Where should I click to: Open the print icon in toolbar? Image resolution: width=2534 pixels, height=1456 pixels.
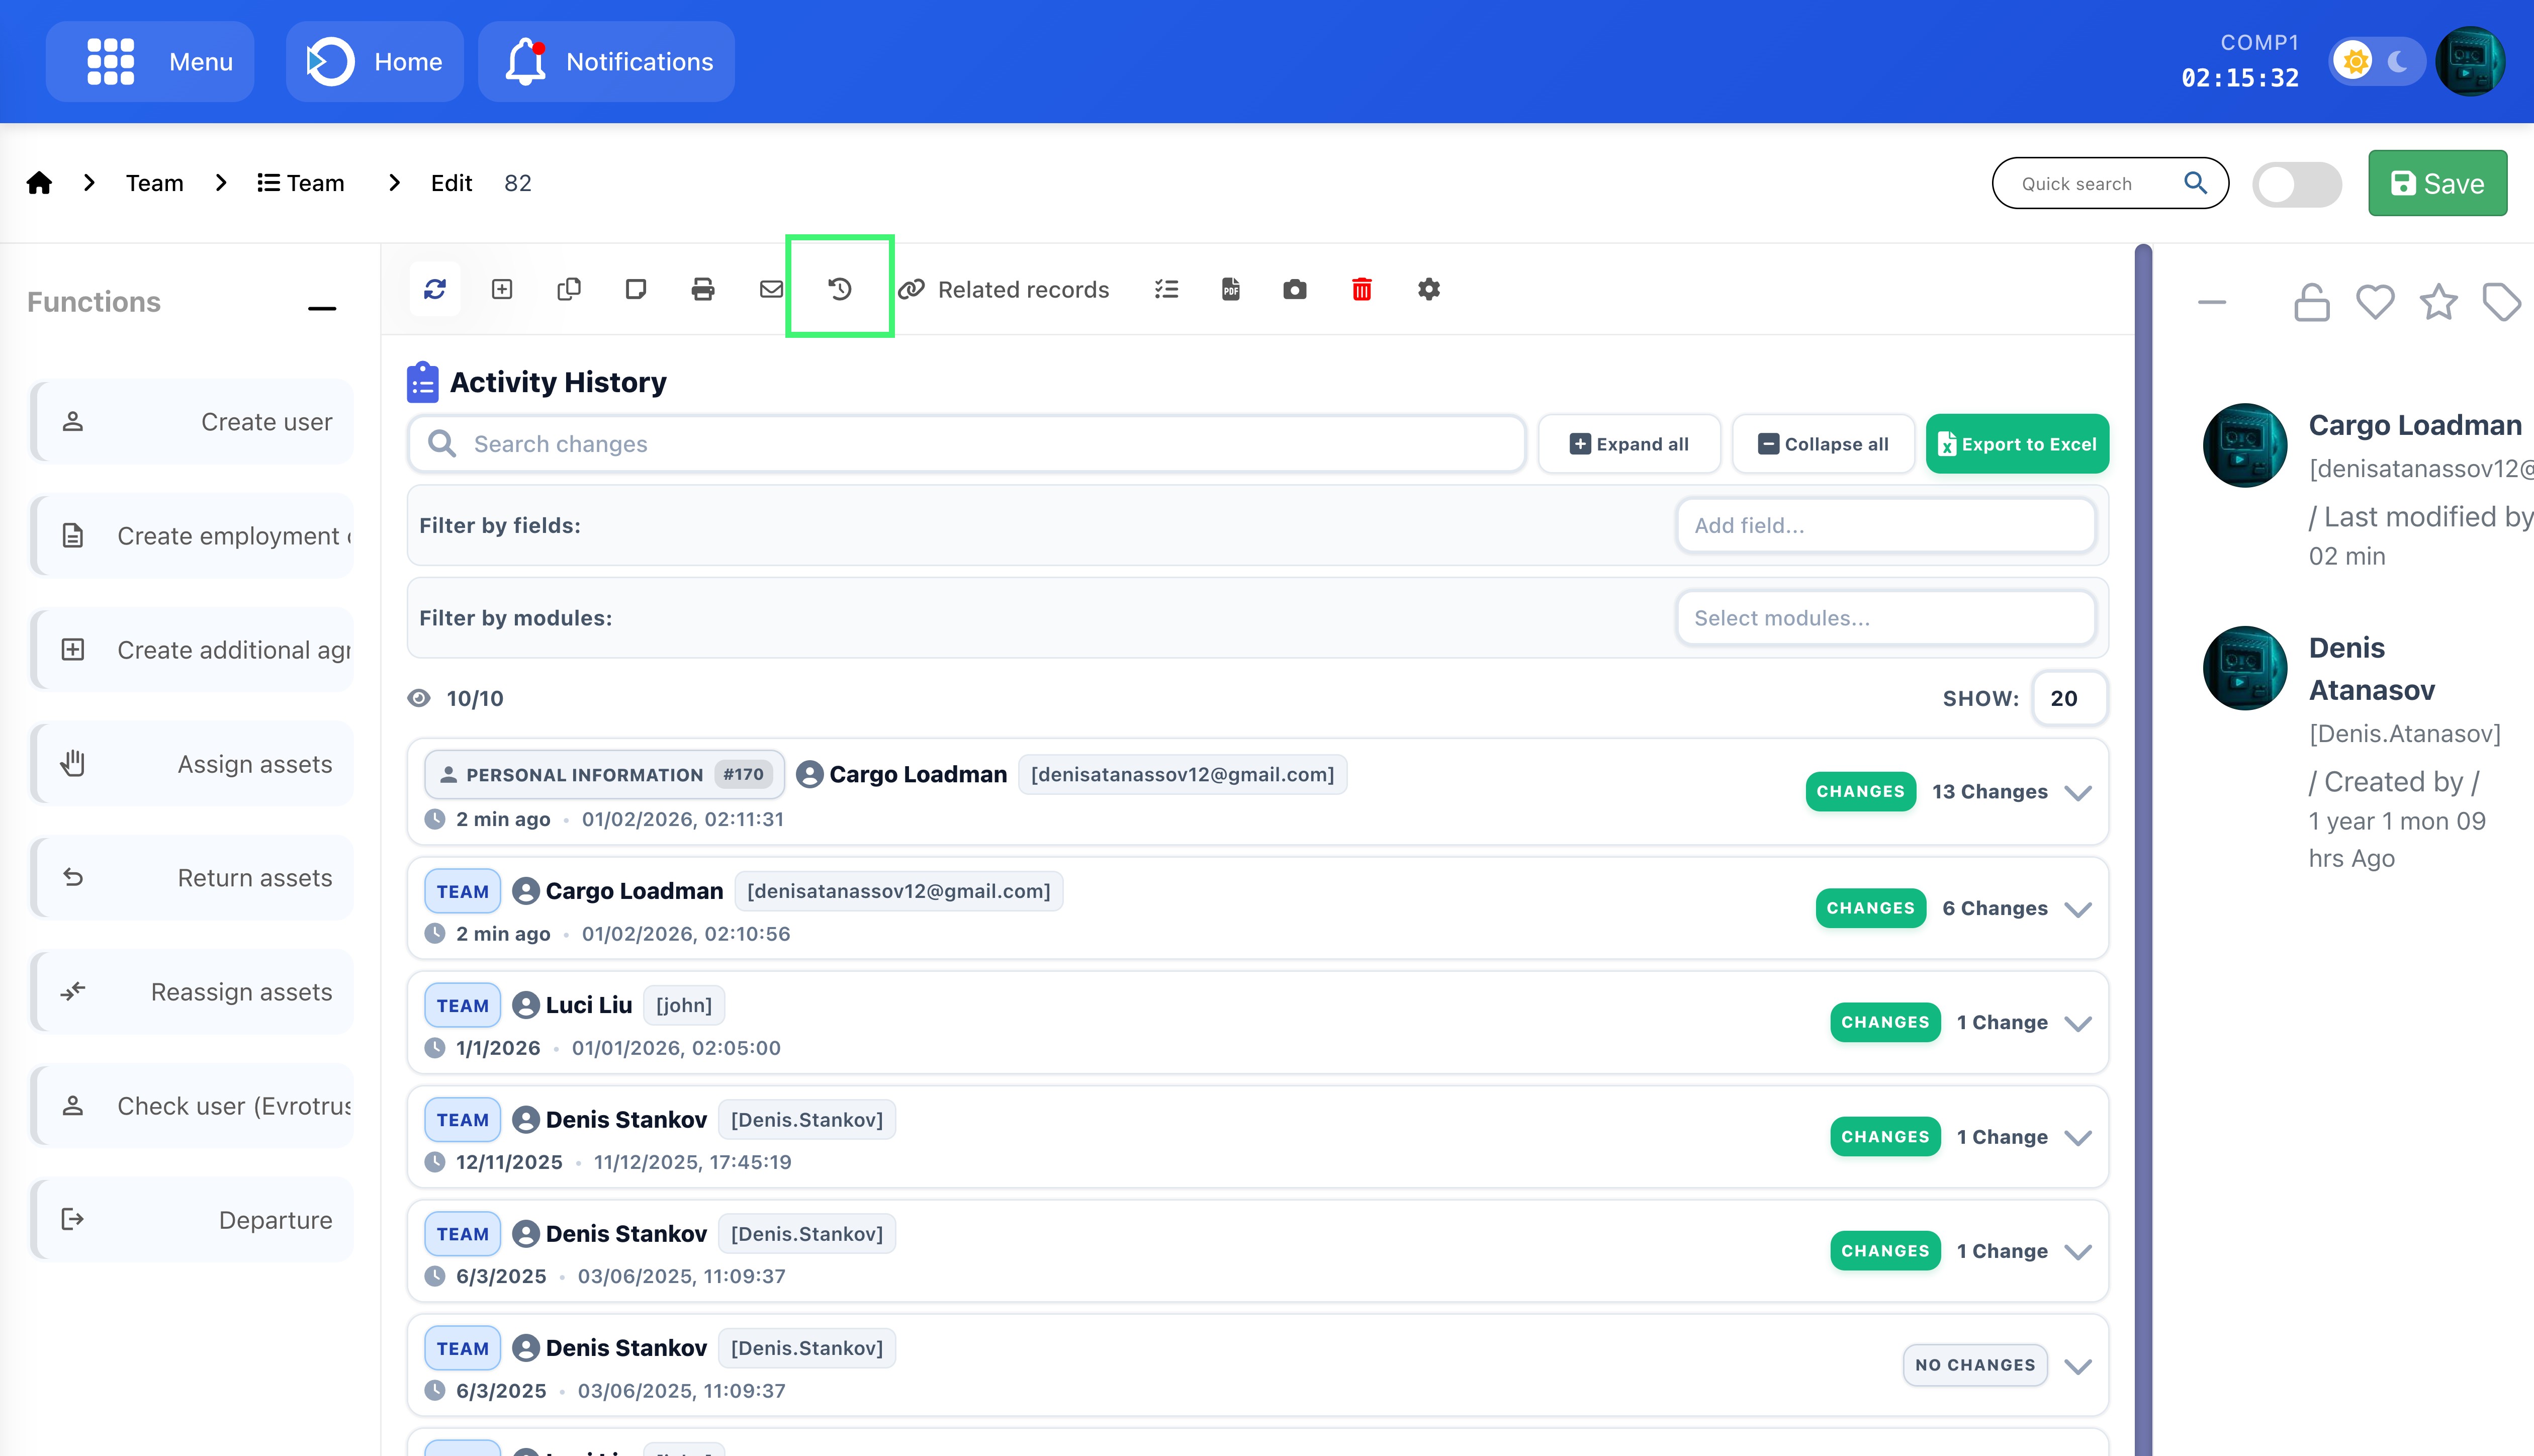703,289
